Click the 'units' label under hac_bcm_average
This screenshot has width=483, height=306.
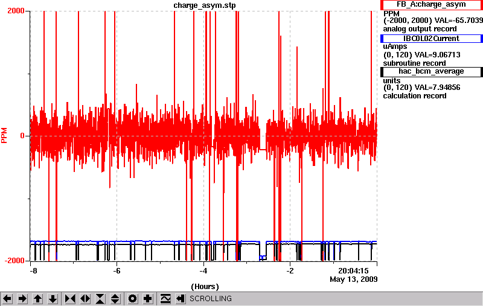(391, 81)
